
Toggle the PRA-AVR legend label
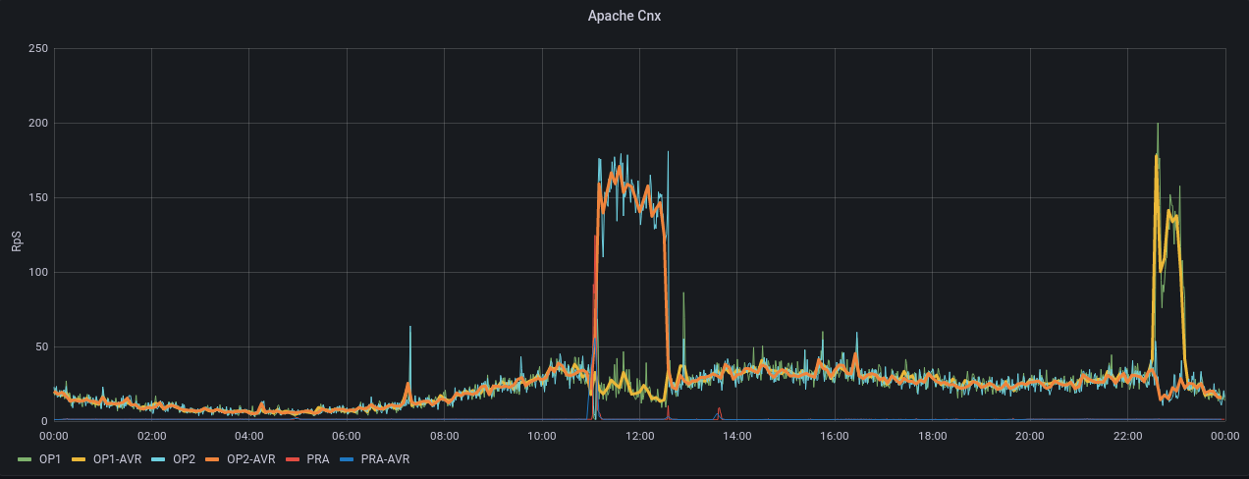[x=385, y=458]
